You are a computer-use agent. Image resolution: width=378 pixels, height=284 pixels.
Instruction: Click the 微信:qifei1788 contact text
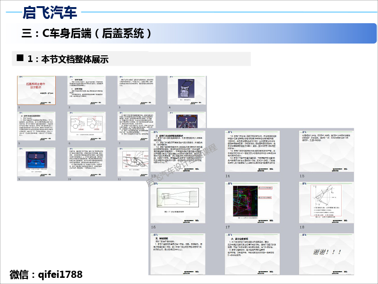point(46,275)
